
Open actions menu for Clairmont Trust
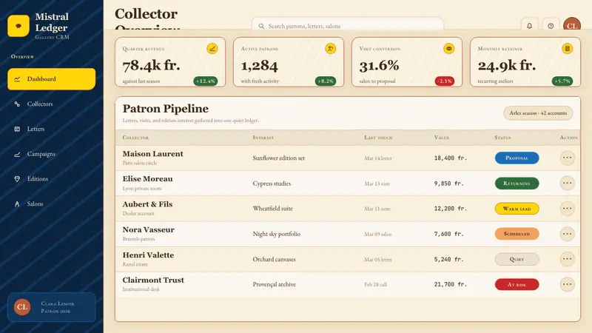point(567,284)
